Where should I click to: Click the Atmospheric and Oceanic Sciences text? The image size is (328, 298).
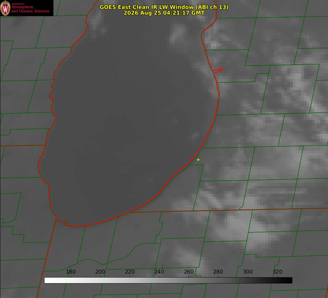[30, 9]
